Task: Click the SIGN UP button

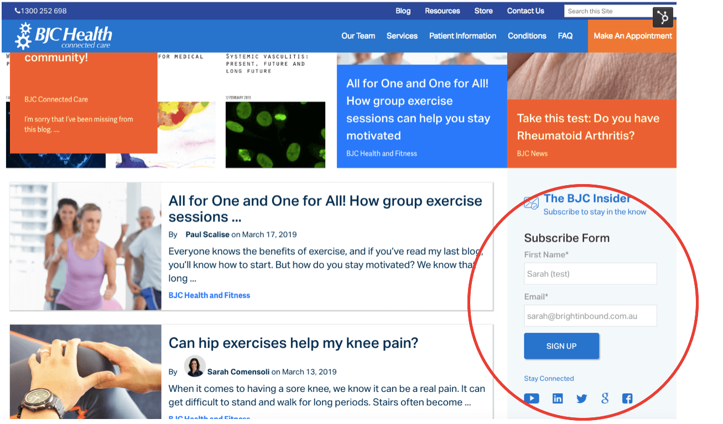Action: pyautogui.click(x=561, y=346)
